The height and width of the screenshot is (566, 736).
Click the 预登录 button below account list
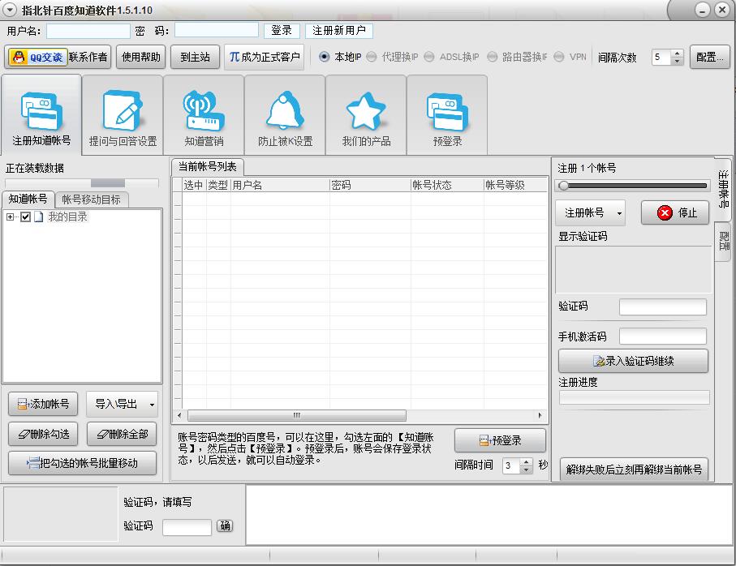pyautogui.click(x=500, y=440)
